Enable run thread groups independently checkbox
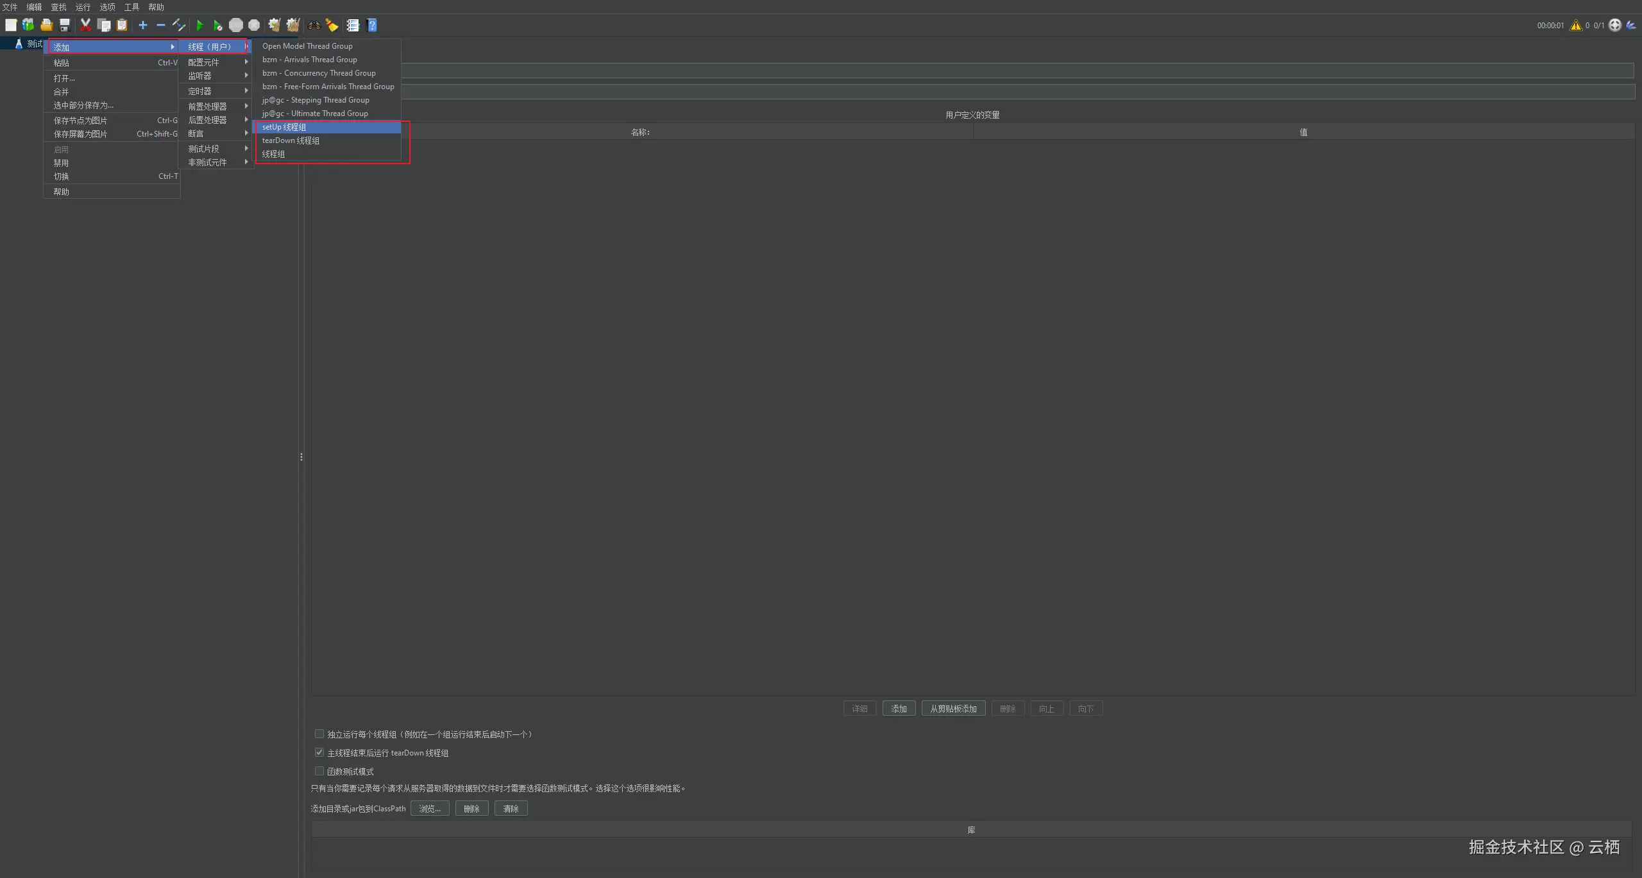Screen dimensions: 1642x878 319,734
